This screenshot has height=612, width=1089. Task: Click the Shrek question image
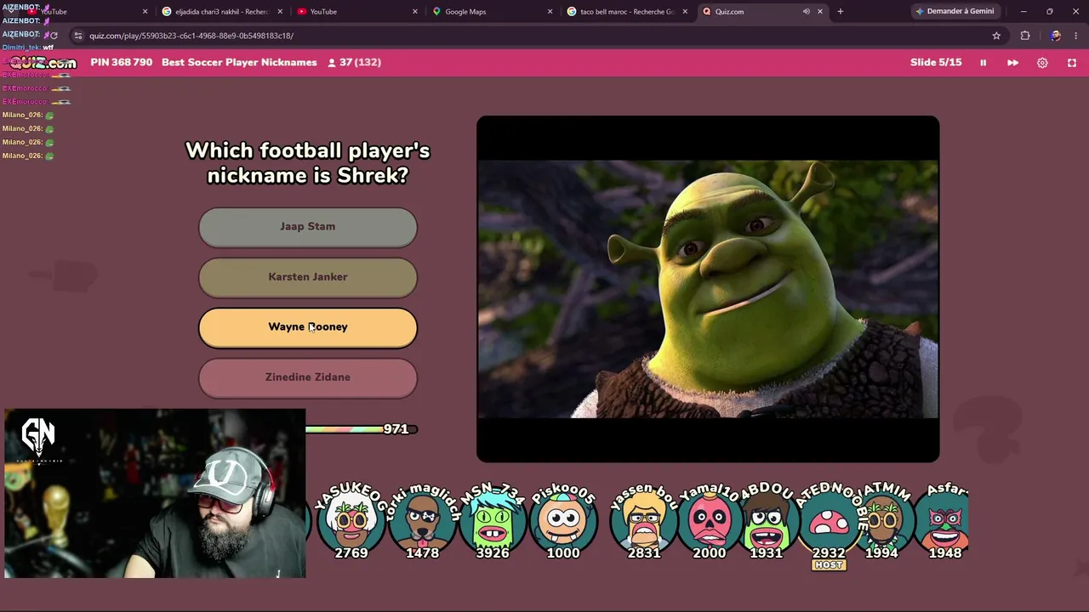708,289
